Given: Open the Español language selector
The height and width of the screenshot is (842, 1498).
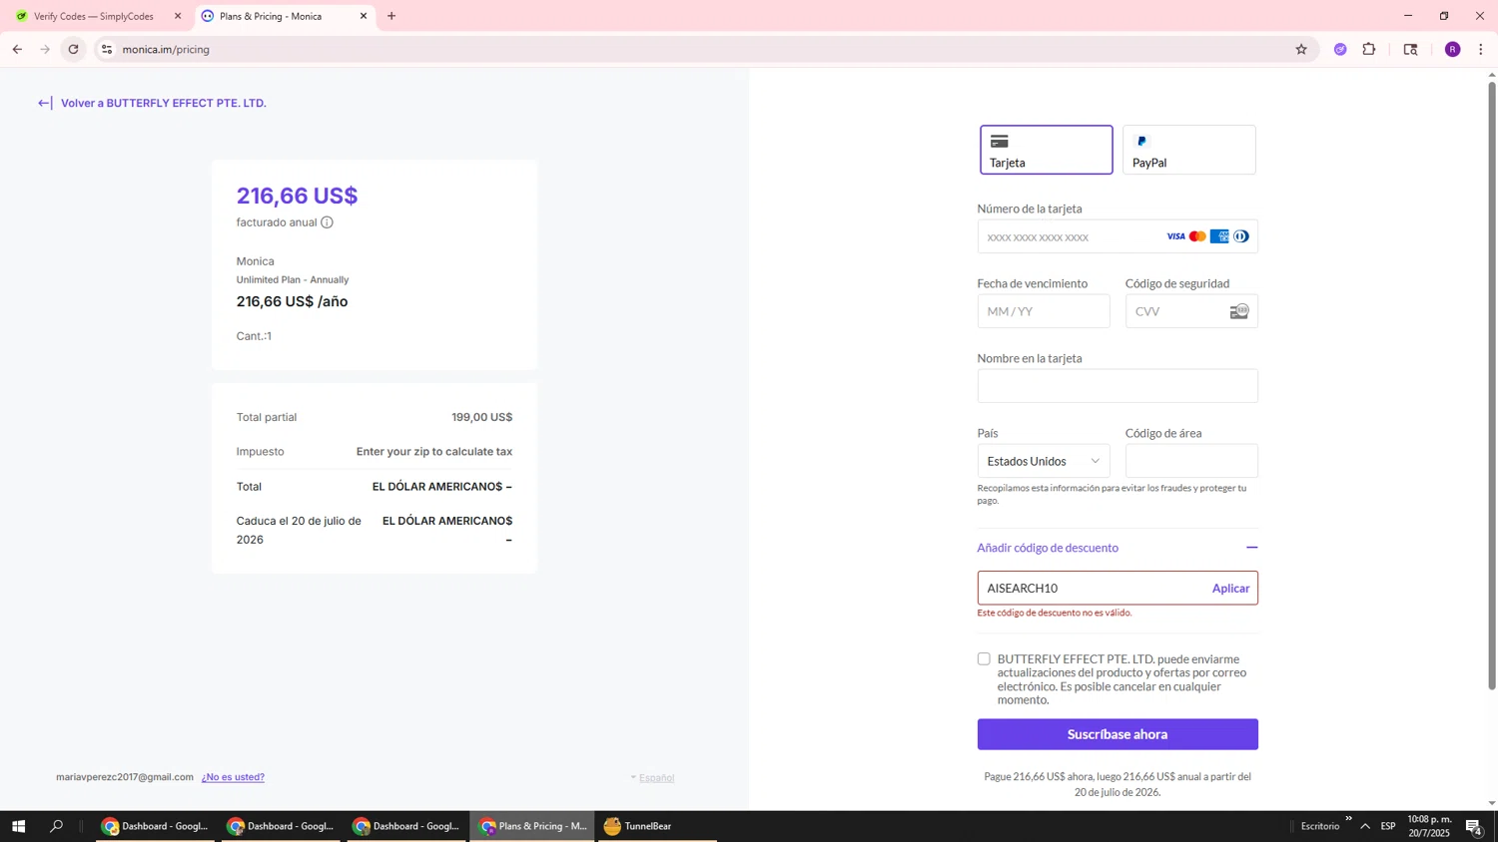Looking at the screenshot, I should (x=652, y=777).
